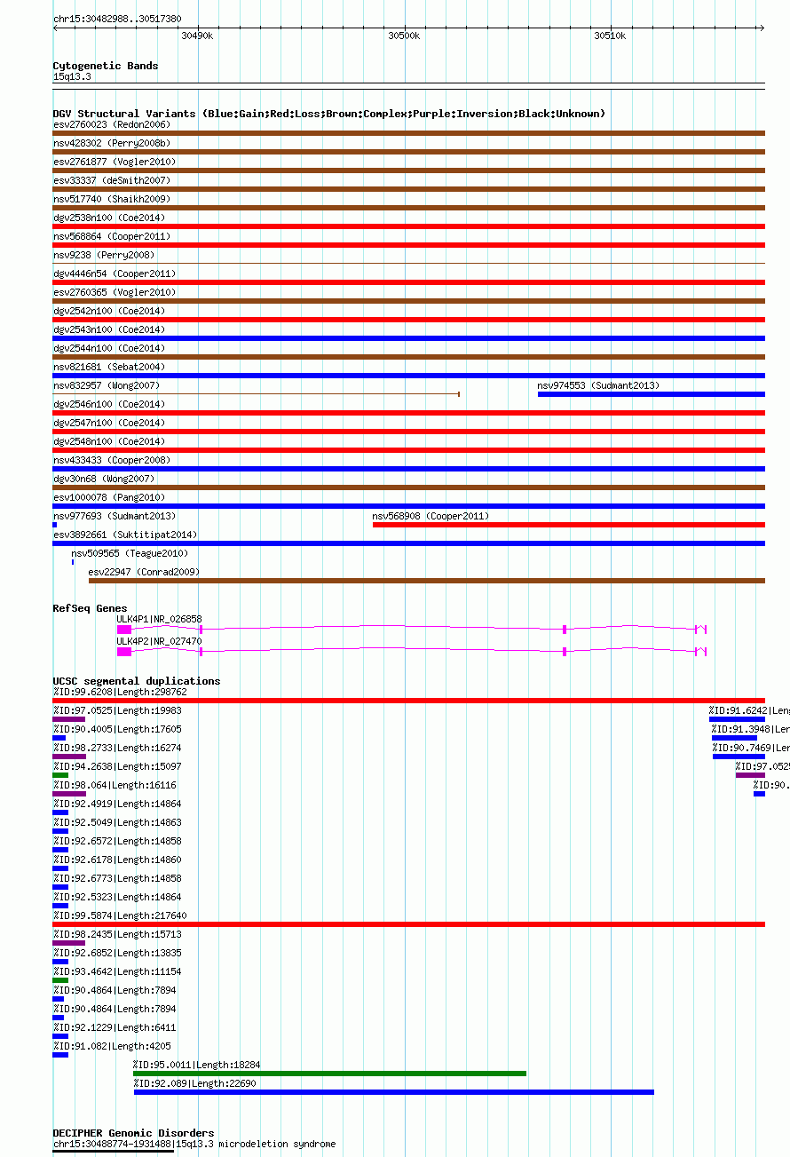Click the brown esv22947 (Conrad2009) bar
790x1157 pixels.
pyautogui.click(x=427, y=581)
